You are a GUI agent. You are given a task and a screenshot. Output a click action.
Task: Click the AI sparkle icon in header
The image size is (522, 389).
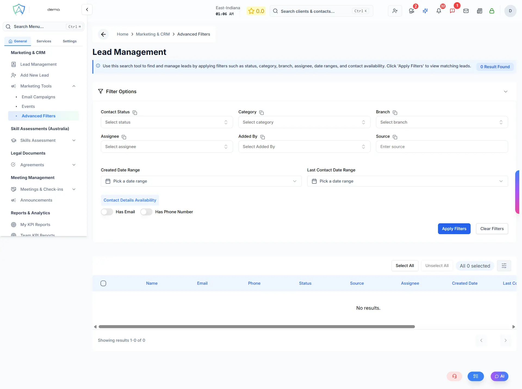(425, 11)
